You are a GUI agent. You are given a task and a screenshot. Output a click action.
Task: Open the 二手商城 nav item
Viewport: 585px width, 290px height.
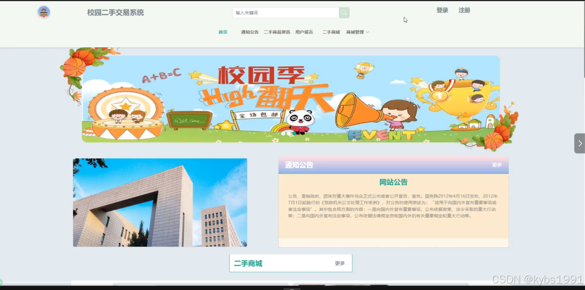331,32
